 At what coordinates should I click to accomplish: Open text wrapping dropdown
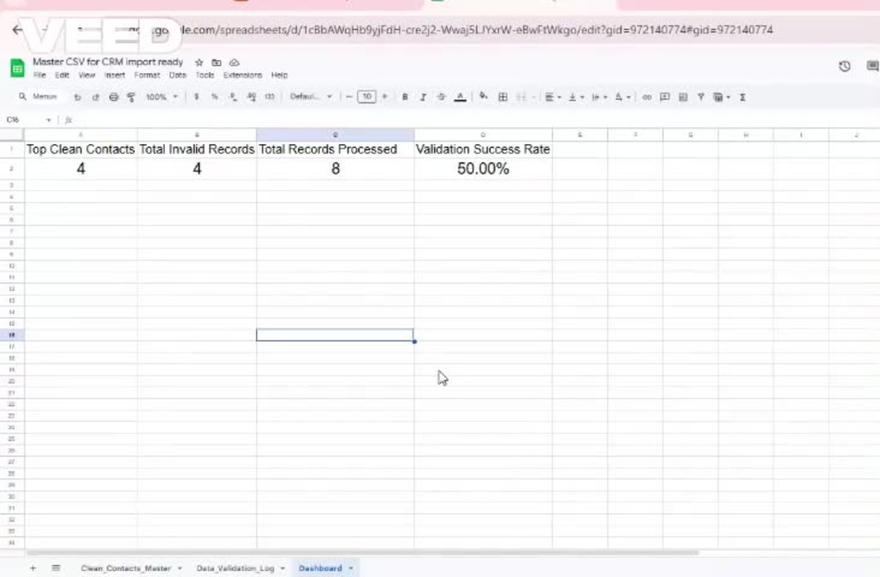(x=598, y=97)
